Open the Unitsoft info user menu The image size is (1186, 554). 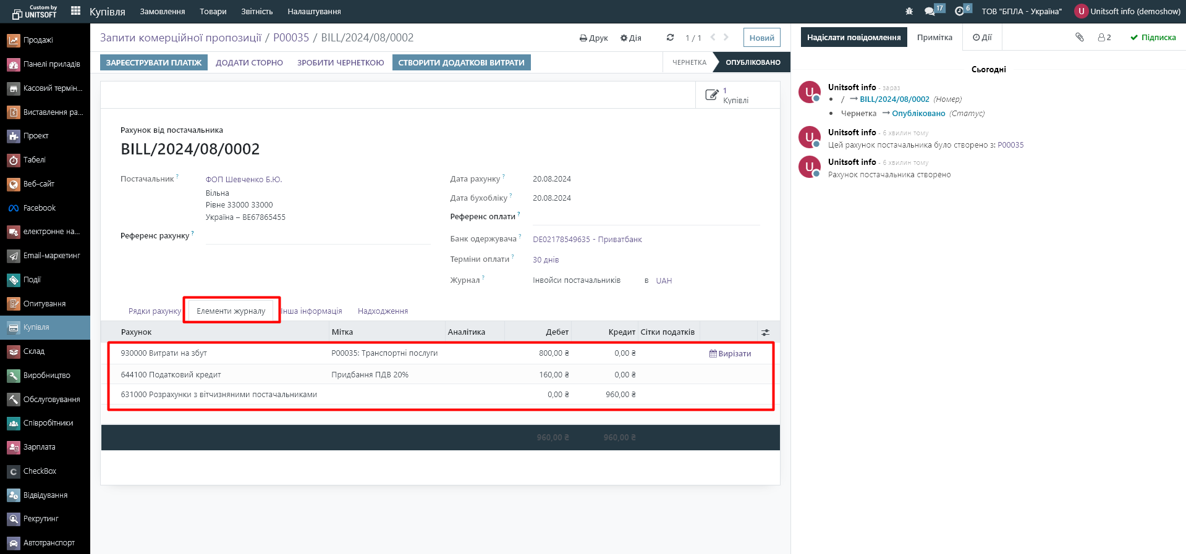1128,11
